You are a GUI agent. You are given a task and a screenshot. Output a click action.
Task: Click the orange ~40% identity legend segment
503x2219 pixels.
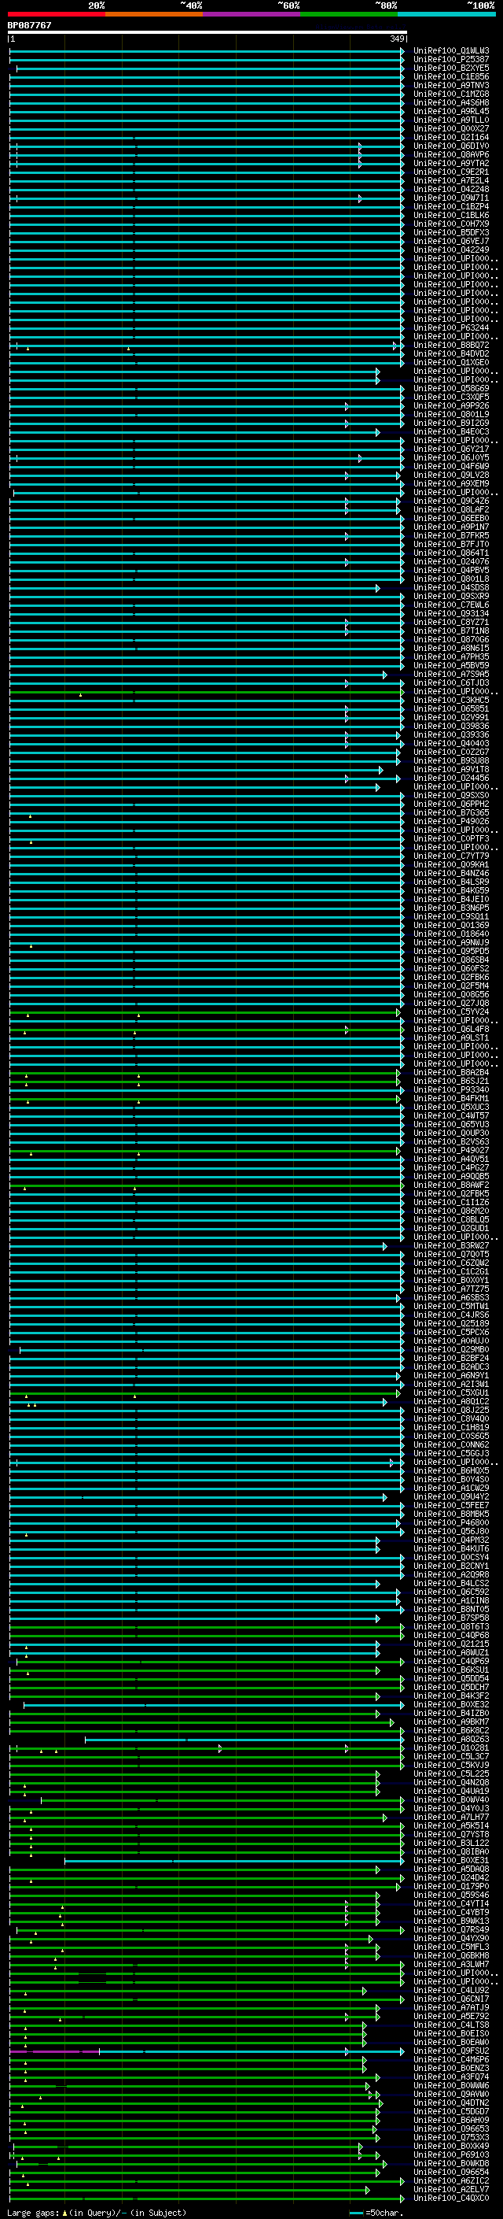pyautogui.click(x=154, y=14)
